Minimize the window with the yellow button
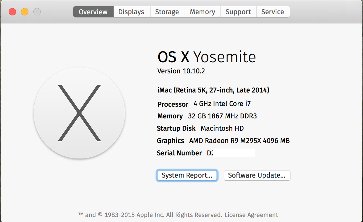The image size is (363, 222). click(25, 12)
